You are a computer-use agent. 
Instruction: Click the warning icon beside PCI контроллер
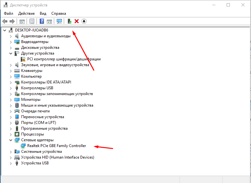(x=23, y=59)
